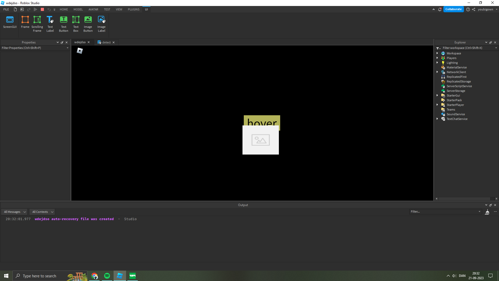Click the Collaborate button
Image resolution: width=499 pixels, height=281 pixels.
coord(454,9)
